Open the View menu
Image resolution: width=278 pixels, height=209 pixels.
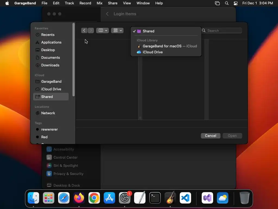[127, 3]
